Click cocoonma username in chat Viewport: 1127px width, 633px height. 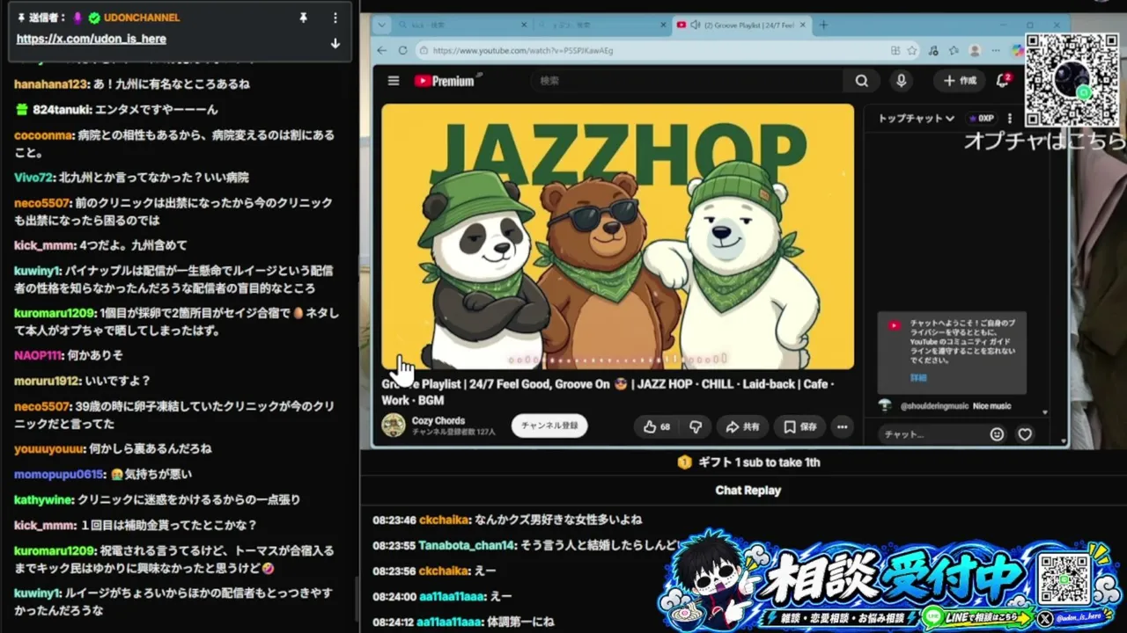43,135
